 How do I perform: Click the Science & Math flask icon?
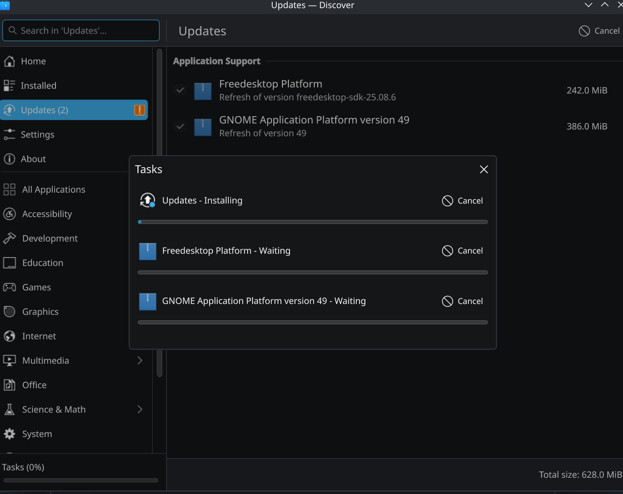pos(9,409)
